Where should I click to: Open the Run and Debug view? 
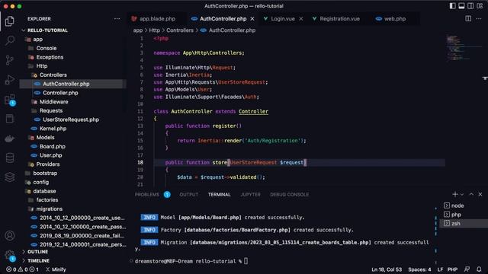[10, 79]
